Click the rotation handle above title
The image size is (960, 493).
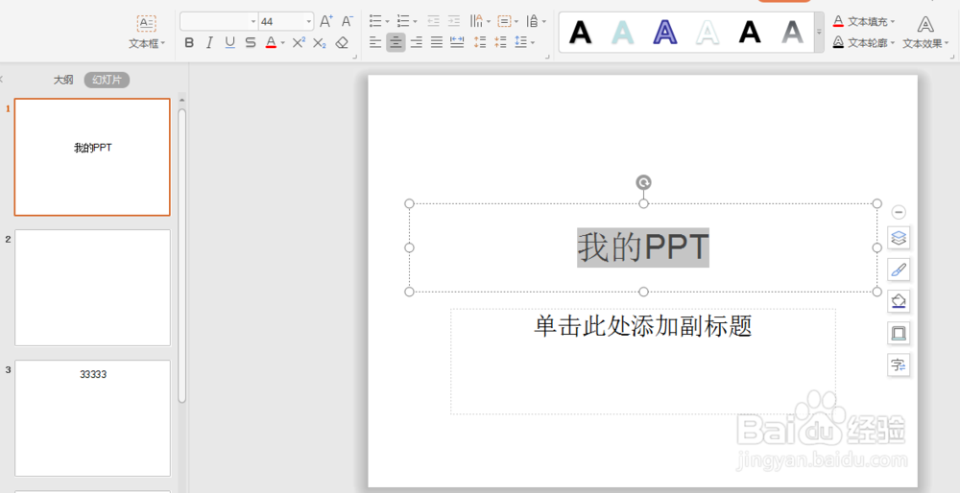[x=643, y=182]
